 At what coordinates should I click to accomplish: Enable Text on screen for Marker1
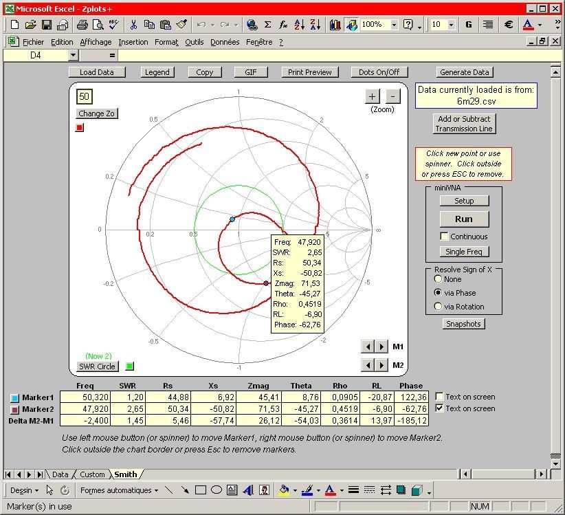click(439, 397)
